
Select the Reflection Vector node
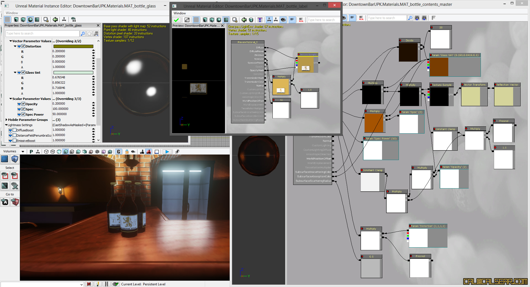tap(507, 95)
